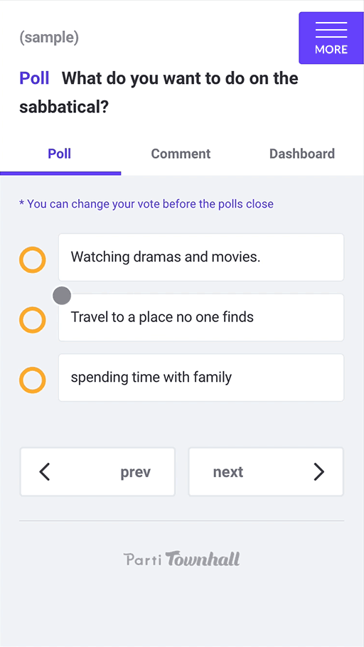The height and width of the screenshot is (647, 364).
Task: Click the right chevron arrow icon
Action: [x=318, y=471]
